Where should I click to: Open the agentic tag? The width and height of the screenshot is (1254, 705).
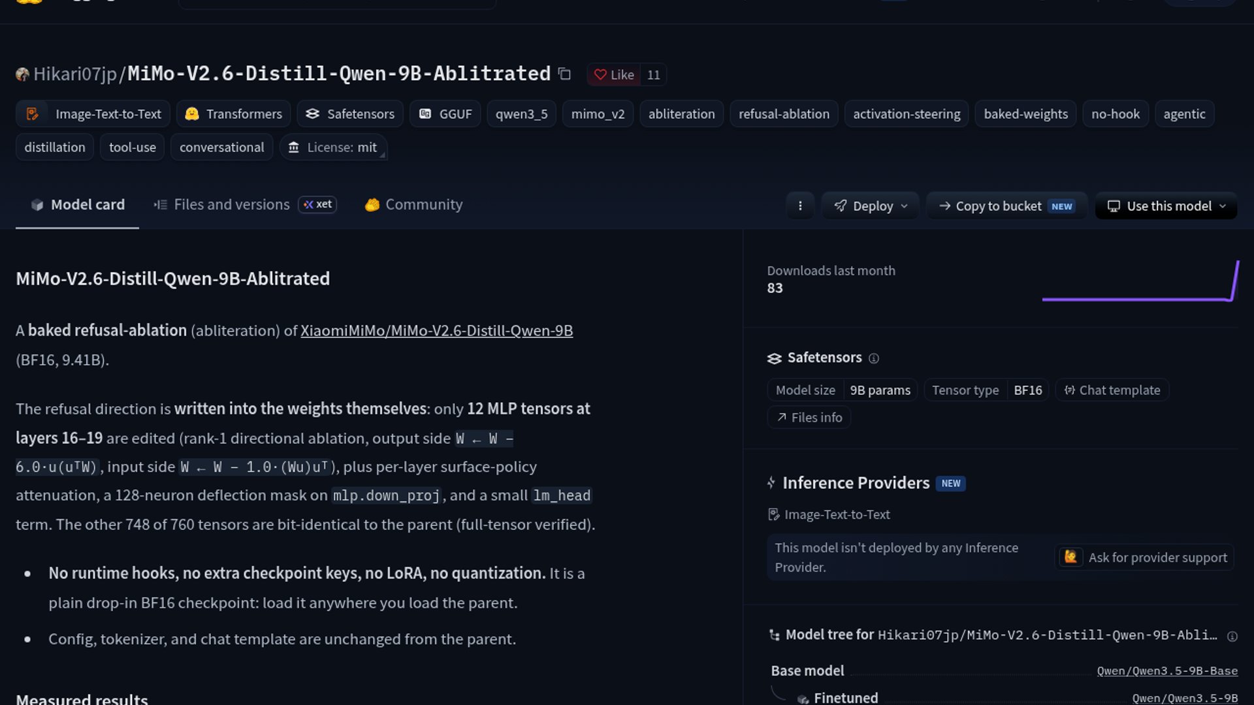tap(1184, 114)
